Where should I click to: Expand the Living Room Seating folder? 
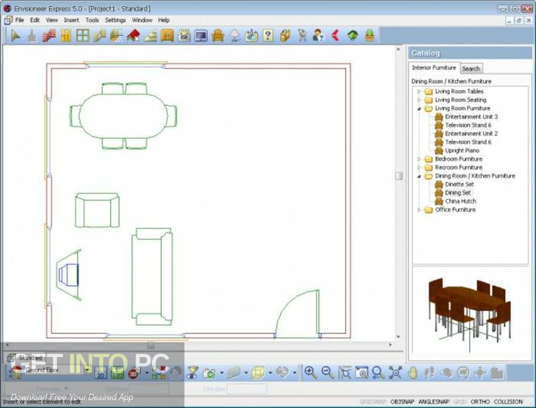click(419, 100)
